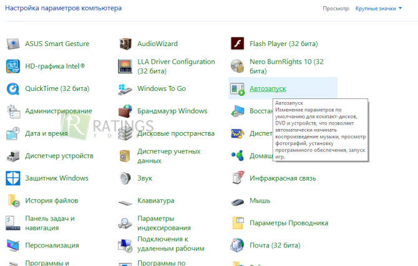The height and width of the screenshot is (266, 418).
Task: Open the ASUS Smart Gesture icon
Action: [13, 44]
